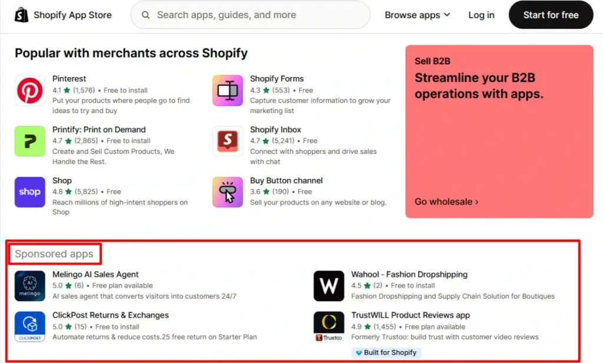Image resolution: width=603 pixels, height=363 pixels.
Task: Click the Log in link
Action: (x=481, y=15)
